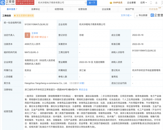Open 企业套餐 link
This screenshot has width=163, height=130.
131,3
